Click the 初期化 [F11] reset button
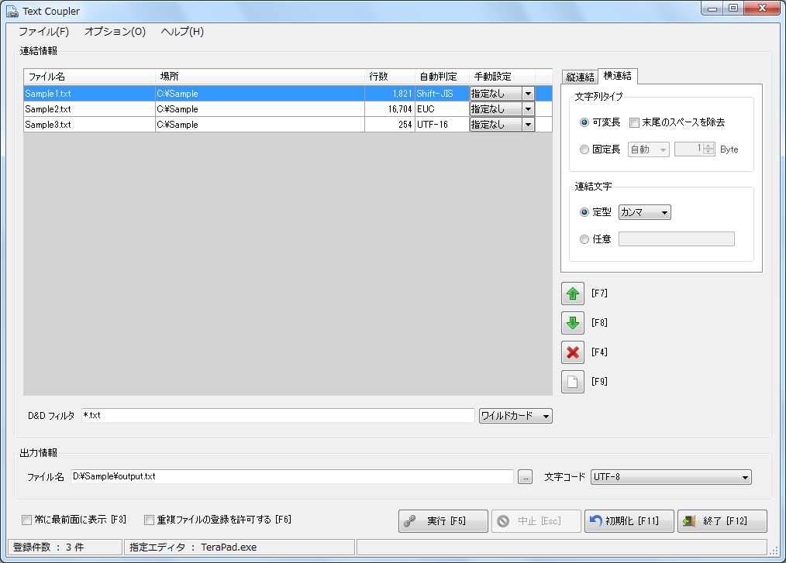The width and height of the screenshot is (786, 563). point(629,521)
